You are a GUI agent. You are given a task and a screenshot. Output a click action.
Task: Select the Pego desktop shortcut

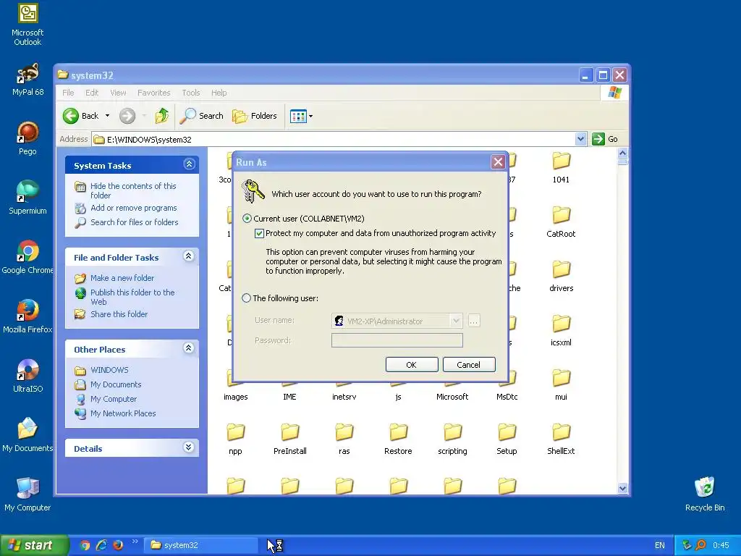[x=27, y=138]
